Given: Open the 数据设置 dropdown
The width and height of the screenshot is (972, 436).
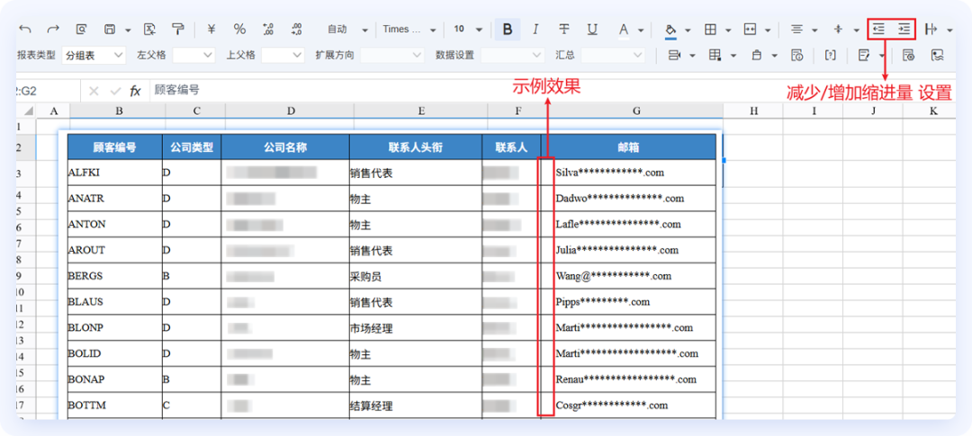Looking at the screenshot, I should click(x=513, y=55).
